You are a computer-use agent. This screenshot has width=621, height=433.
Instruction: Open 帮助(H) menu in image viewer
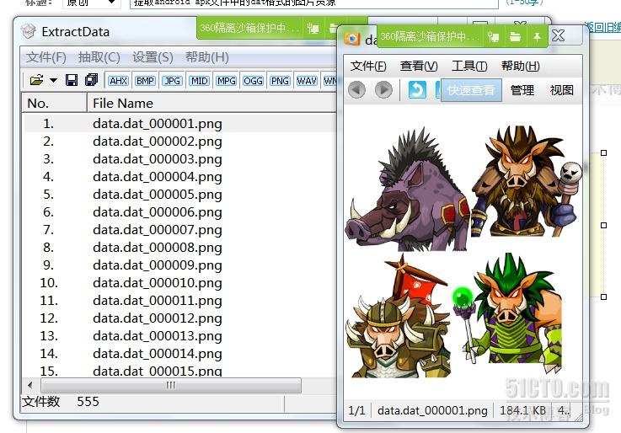[521, 66]
